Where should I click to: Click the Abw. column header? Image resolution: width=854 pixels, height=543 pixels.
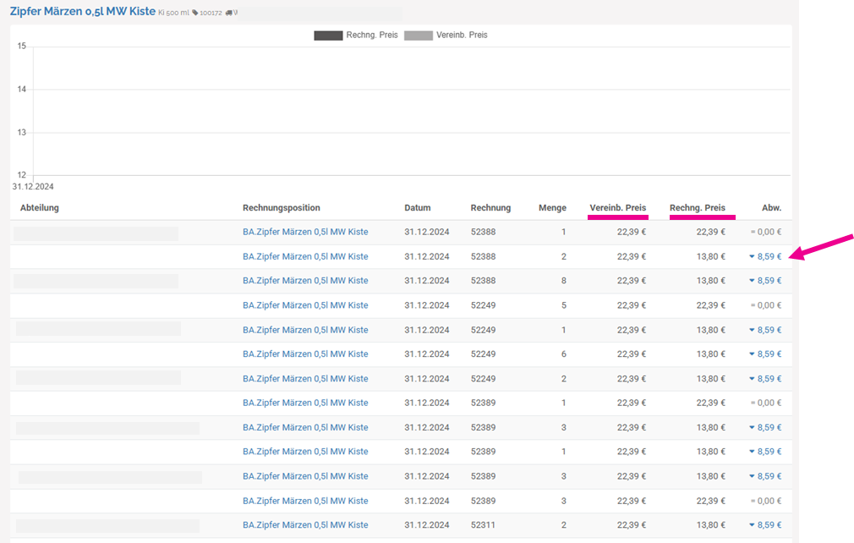pyautogui.click(x=771, y=207)
